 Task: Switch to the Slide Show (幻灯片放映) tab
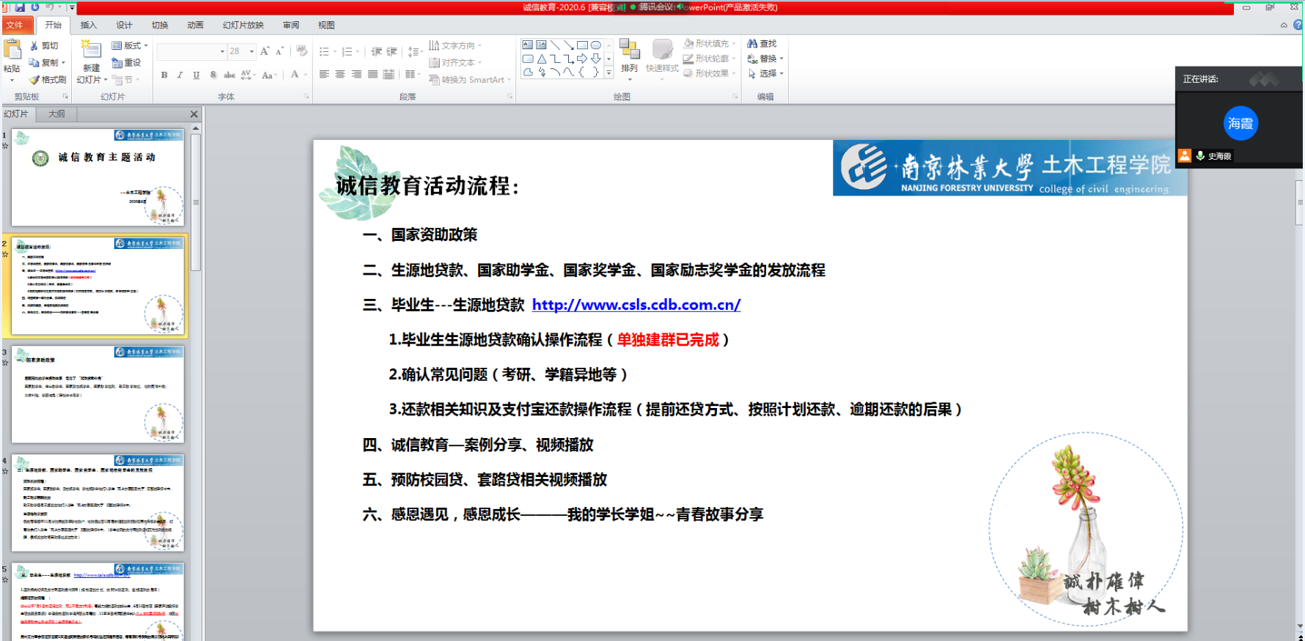click(x=243, y=25)
